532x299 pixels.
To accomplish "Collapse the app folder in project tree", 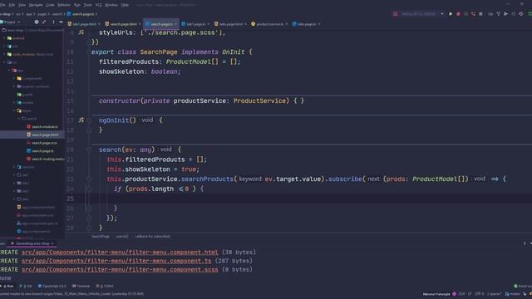I will pos(9,71).
